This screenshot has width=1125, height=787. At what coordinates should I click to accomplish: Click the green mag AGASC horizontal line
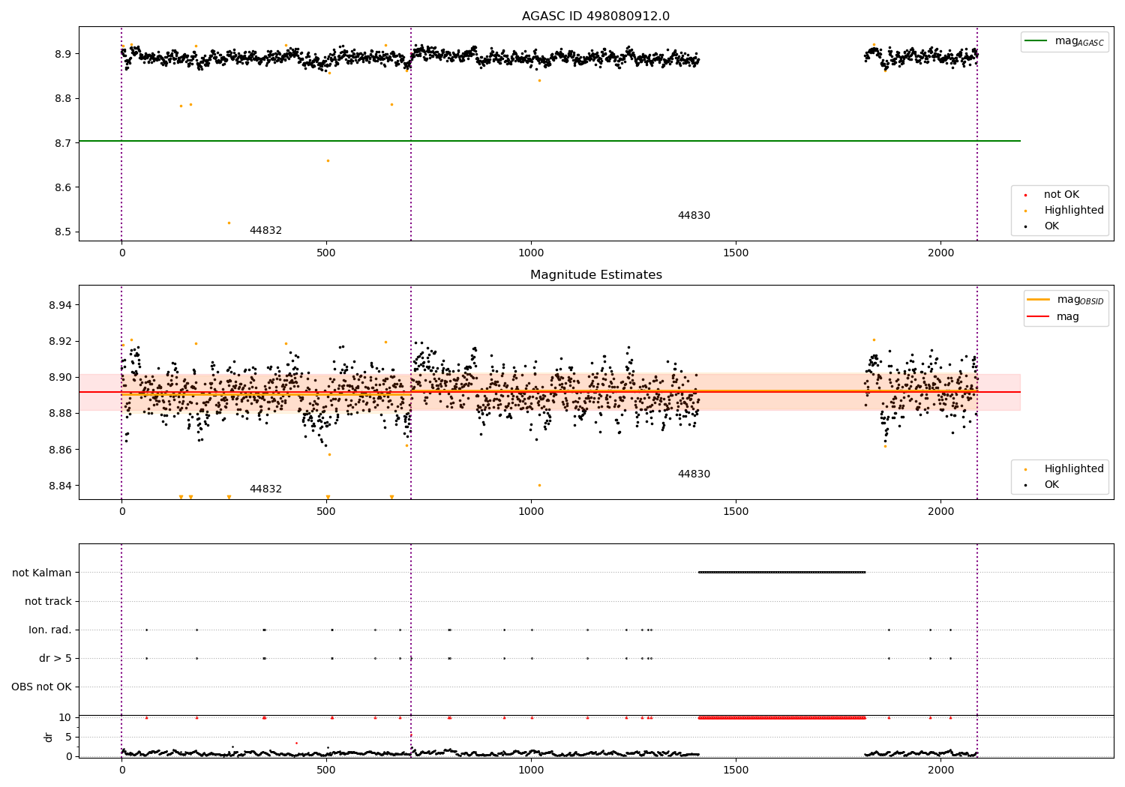[550, 141]
